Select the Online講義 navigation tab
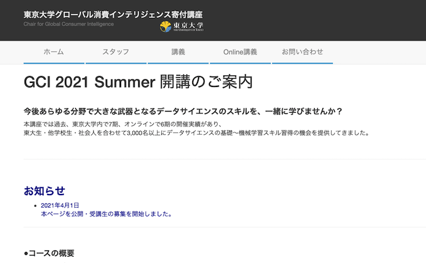 tap(240, 52)
